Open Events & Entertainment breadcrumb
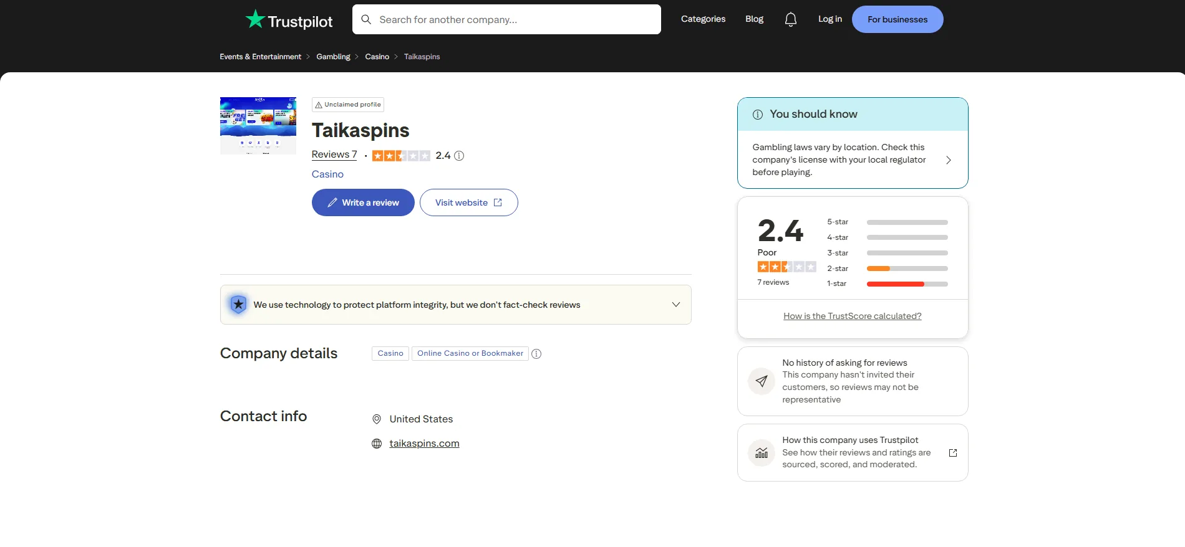This screenshot has width=1185, height=547. 260,57
